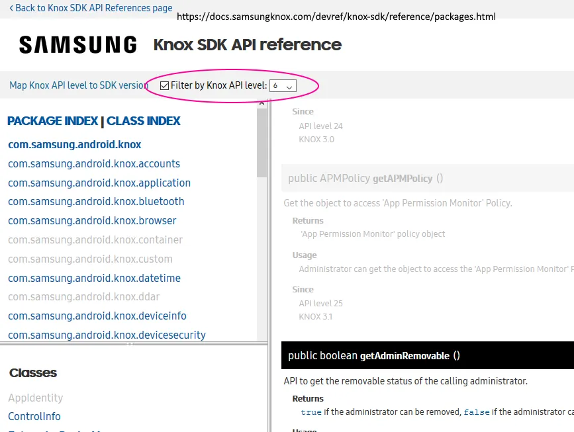Click the horizontal splitter handle above Classes
The image size is (574, 432).
tap(130, 344)
